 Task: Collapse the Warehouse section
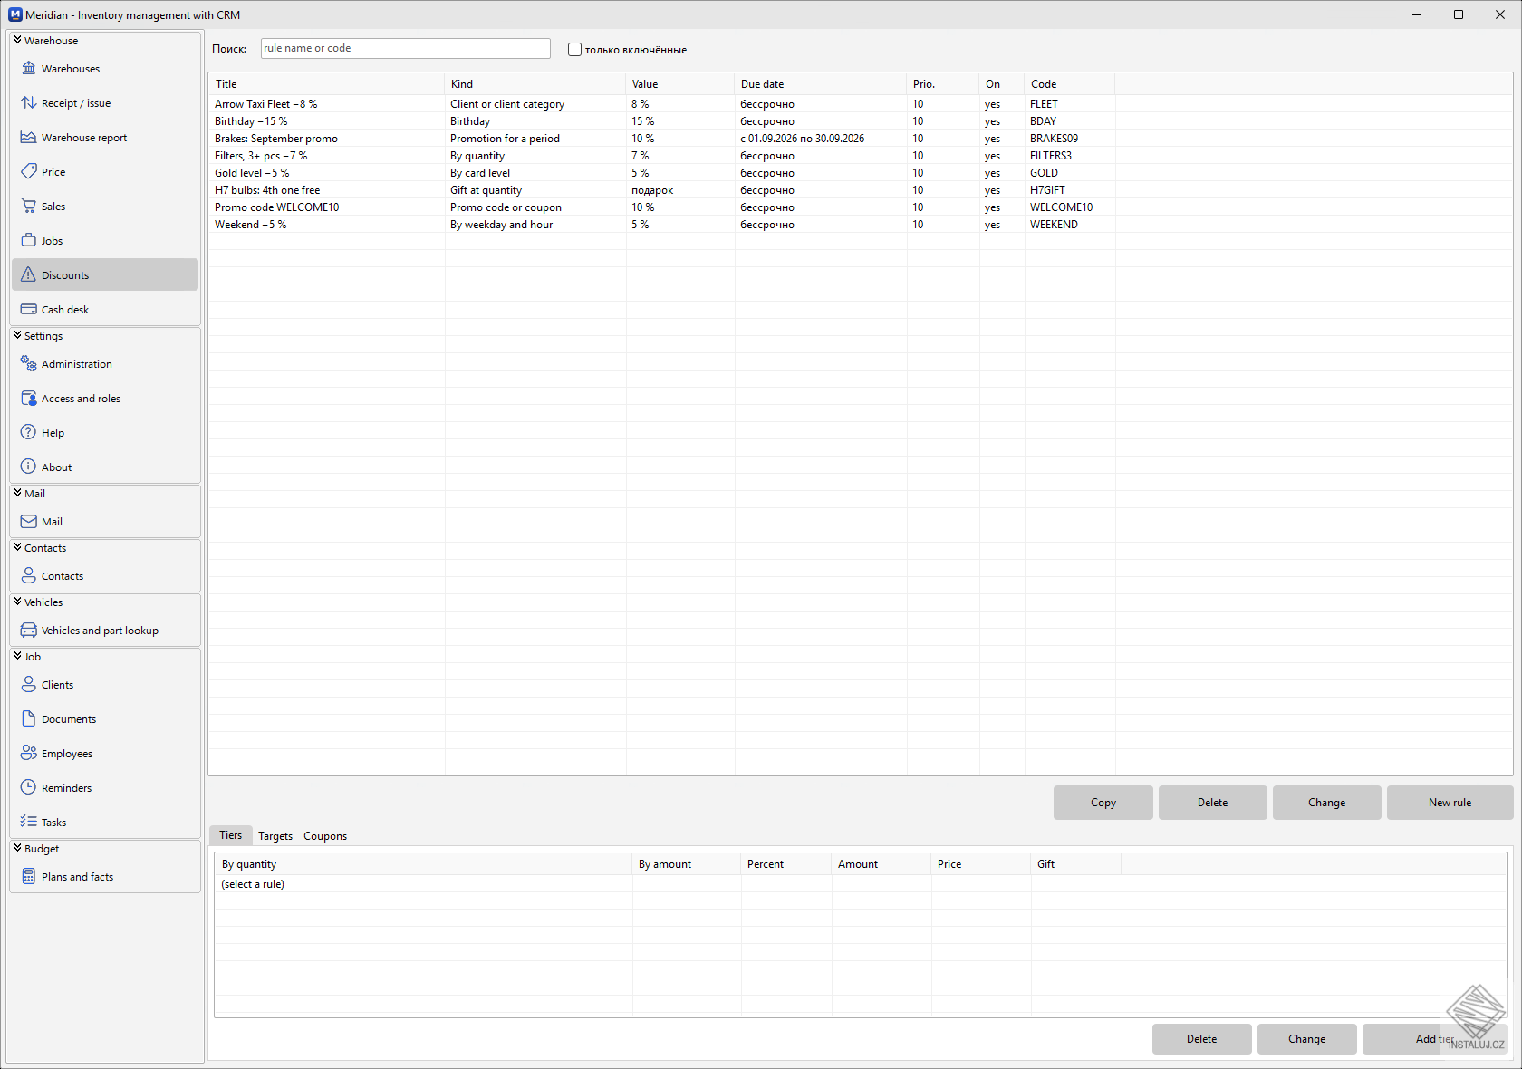(17, 41)
